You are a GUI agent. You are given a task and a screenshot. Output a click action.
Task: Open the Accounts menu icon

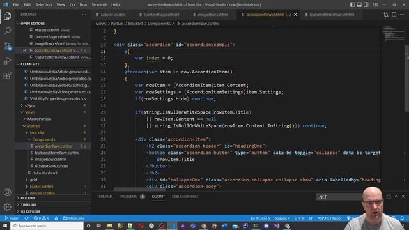tap(7, 192)
